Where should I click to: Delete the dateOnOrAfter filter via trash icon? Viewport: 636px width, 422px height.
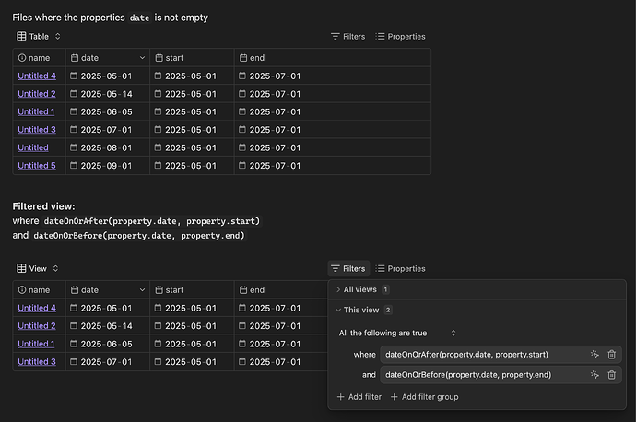coord(612,355)
